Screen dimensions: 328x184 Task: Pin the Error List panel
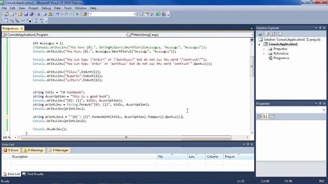coord(248,144)
